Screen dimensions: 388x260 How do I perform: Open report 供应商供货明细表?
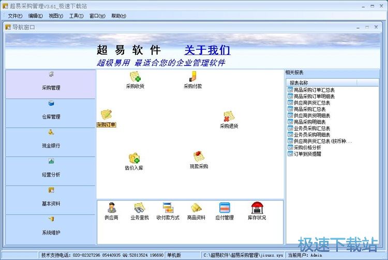click(x=309, y=116)
